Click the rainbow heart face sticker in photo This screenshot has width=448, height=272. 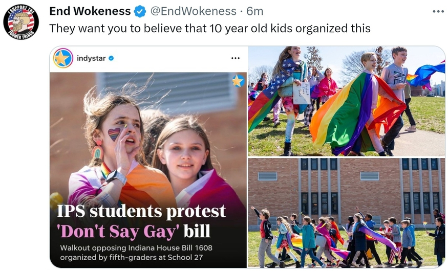click(x=114, y=134)
